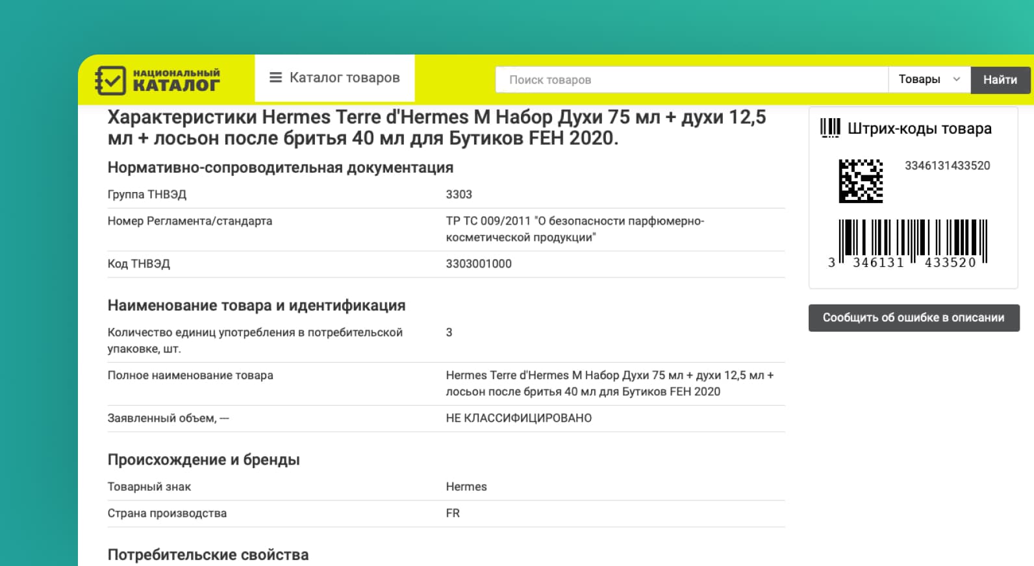Click the Страна производства label
1034x566 pixels.
[167, 513]
